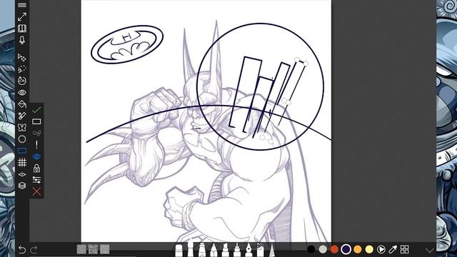Activate the eyedropper color picker

pos(393,249)
